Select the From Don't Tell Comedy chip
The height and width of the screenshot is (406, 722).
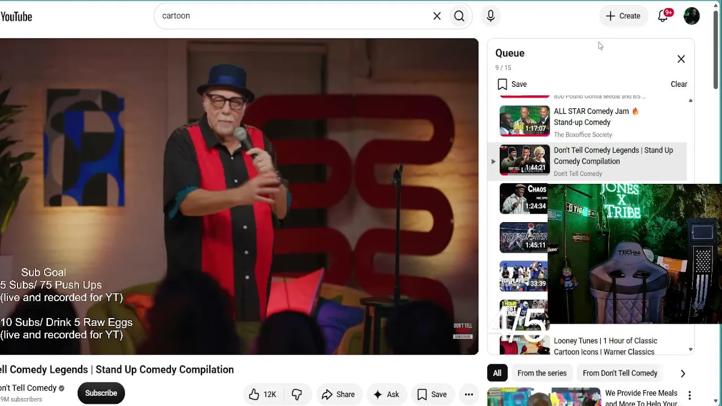point(620,373)
